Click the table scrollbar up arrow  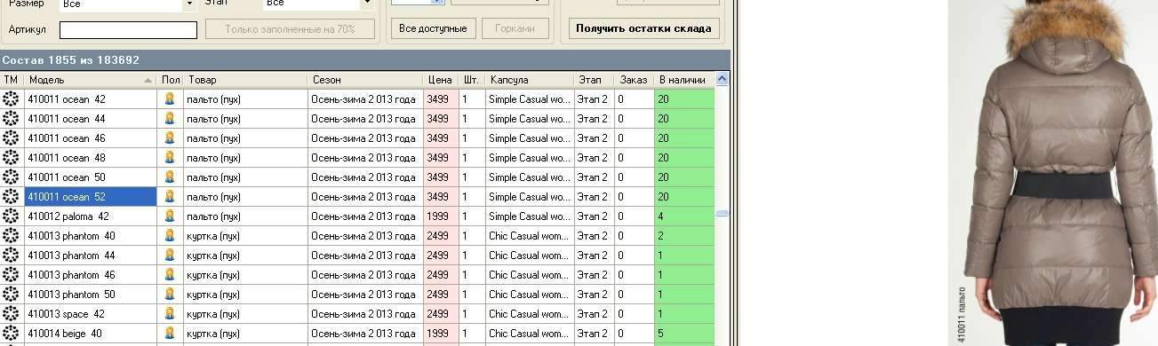(x=722, y=79)
